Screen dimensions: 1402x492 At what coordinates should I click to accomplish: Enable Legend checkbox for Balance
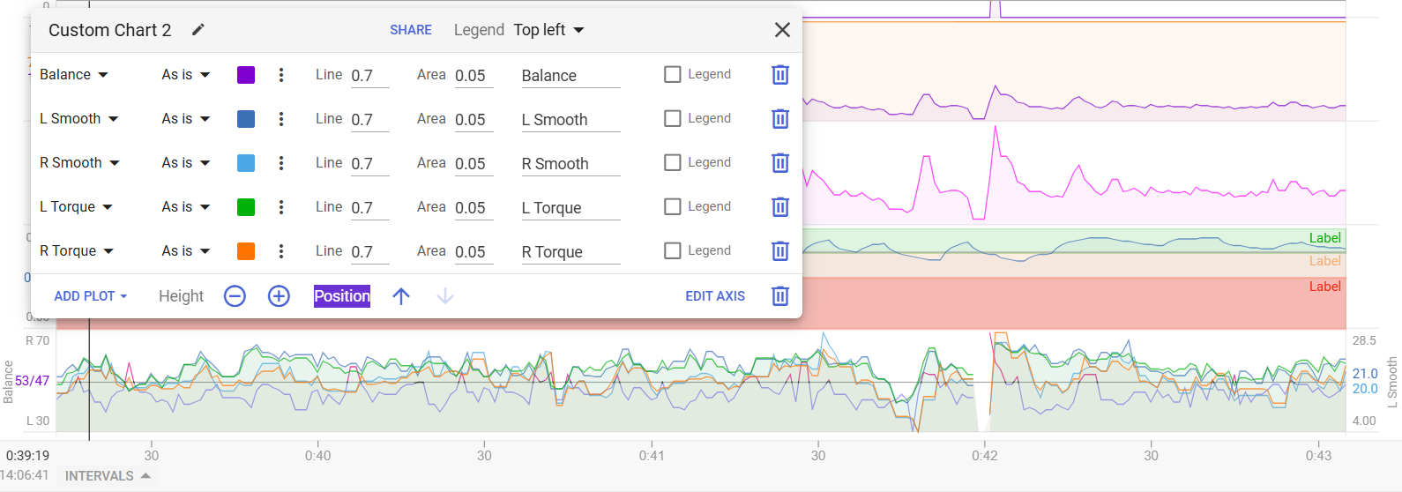coord(672,75)
